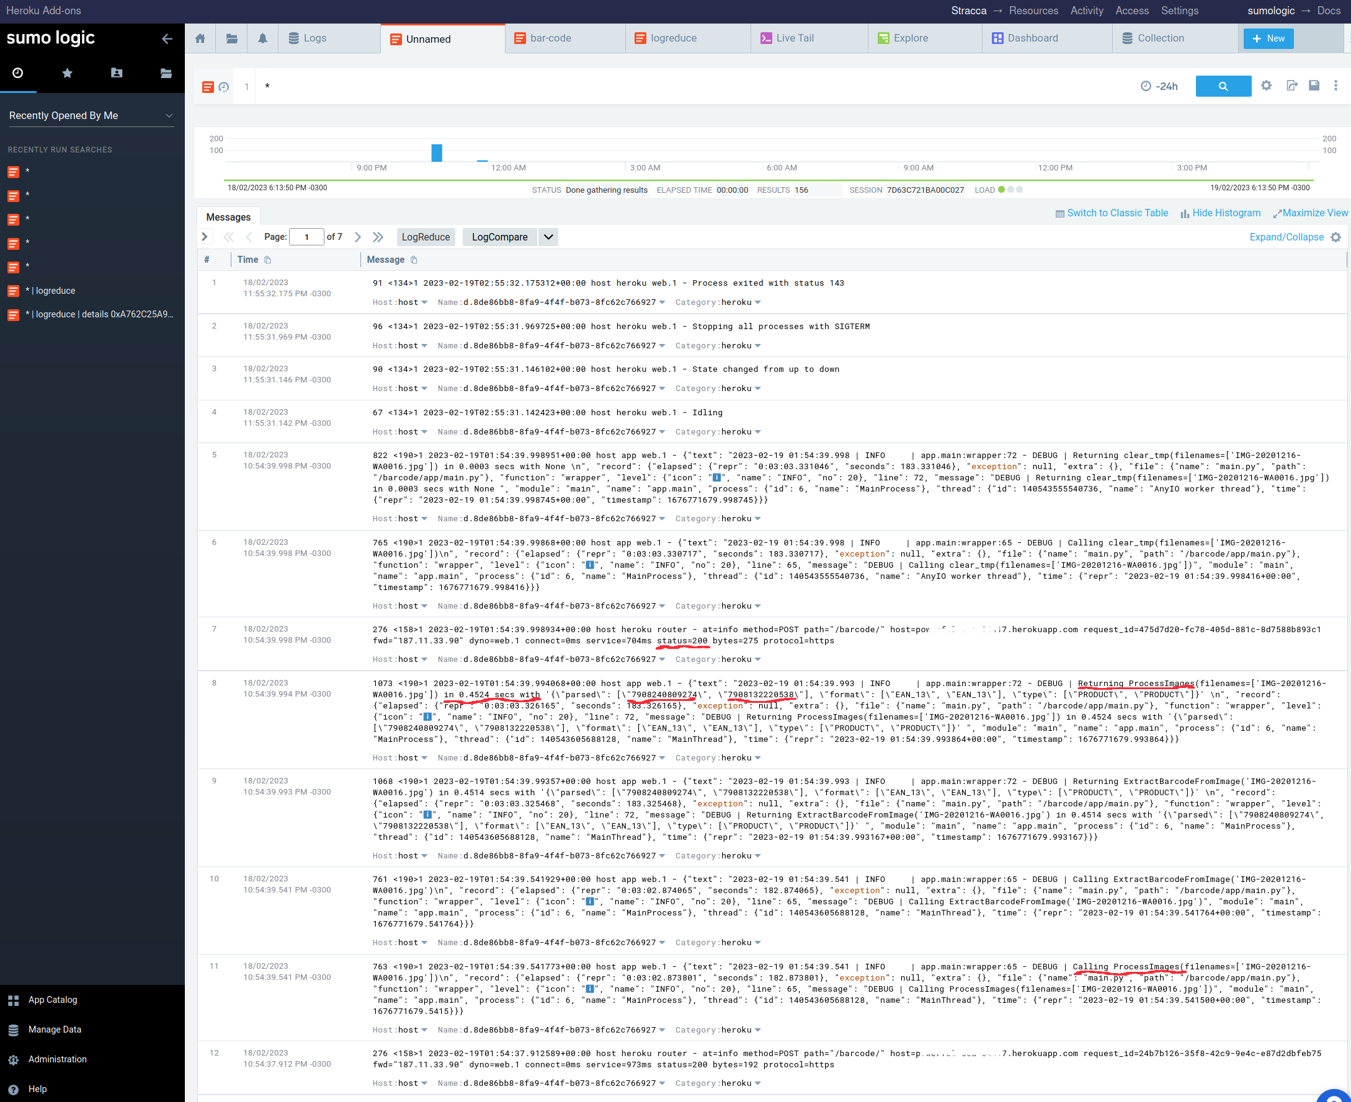This screenshot has width=1351, height=1102.
Task: Open Favorites star in left sidebar
Action: (x=68, y=74)
